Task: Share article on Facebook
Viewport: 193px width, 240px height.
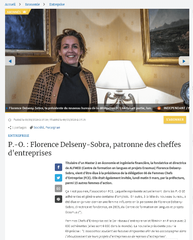Action: tap(58, 167)
